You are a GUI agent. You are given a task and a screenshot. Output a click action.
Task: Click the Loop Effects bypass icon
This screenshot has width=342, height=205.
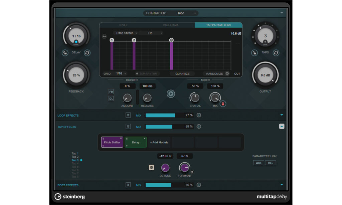click(x=128, y=115)
